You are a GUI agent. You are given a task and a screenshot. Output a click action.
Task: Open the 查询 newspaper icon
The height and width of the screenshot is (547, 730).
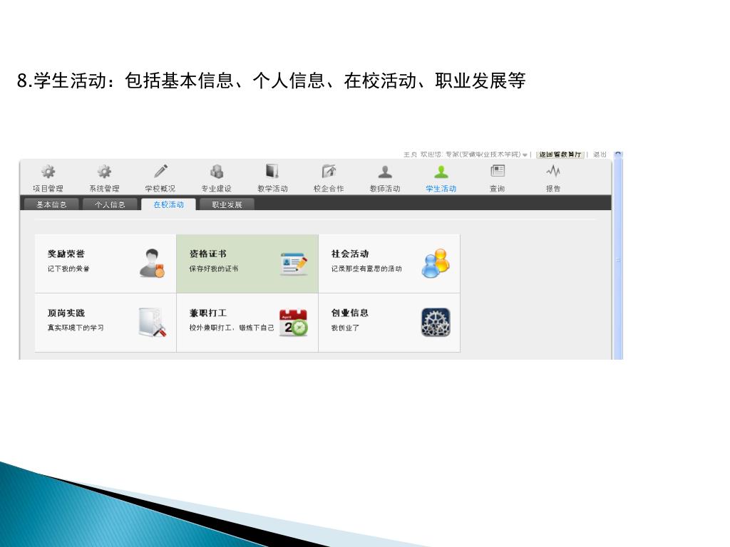(497, 171)
